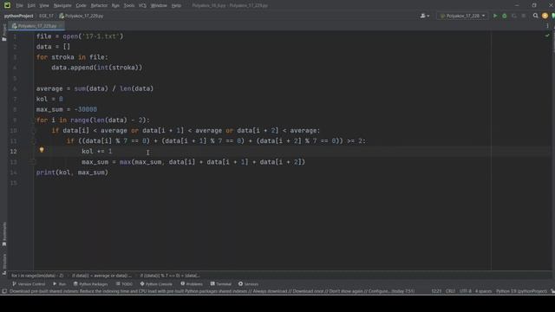Change the '4 spaces' indent setting
The image size is (555, 312).
pos(484,291)
